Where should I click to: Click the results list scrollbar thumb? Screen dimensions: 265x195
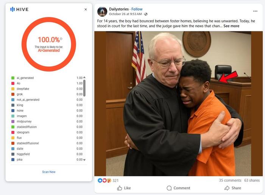click(84, 88)
